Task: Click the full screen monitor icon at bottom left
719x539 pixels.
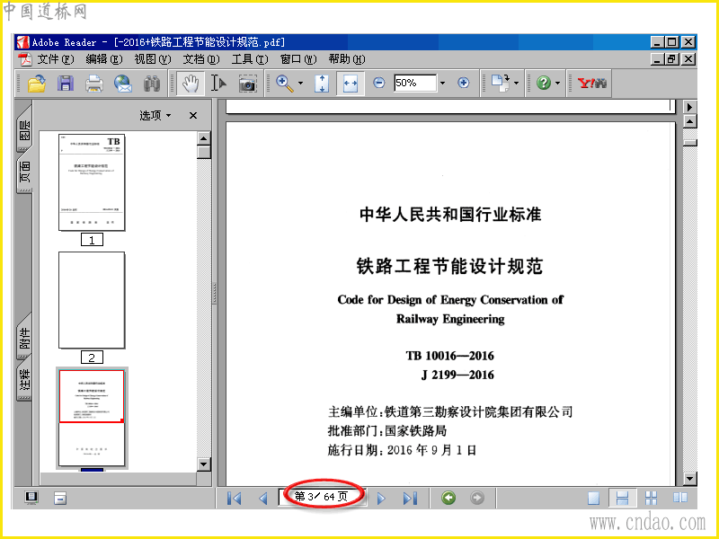Action: point(31,498)
